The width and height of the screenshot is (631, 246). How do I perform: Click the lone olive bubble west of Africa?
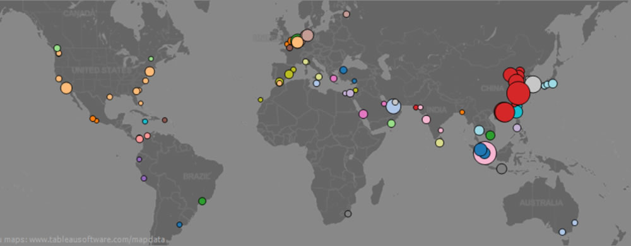tap(261, 100)
